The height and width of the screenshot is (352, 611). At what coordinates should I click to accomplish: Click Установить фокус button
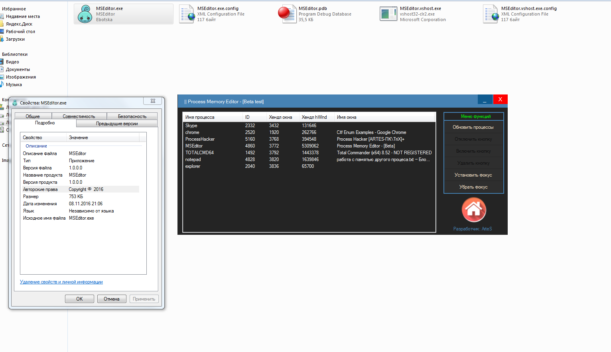pyautogui.click(x=473, y=175)
